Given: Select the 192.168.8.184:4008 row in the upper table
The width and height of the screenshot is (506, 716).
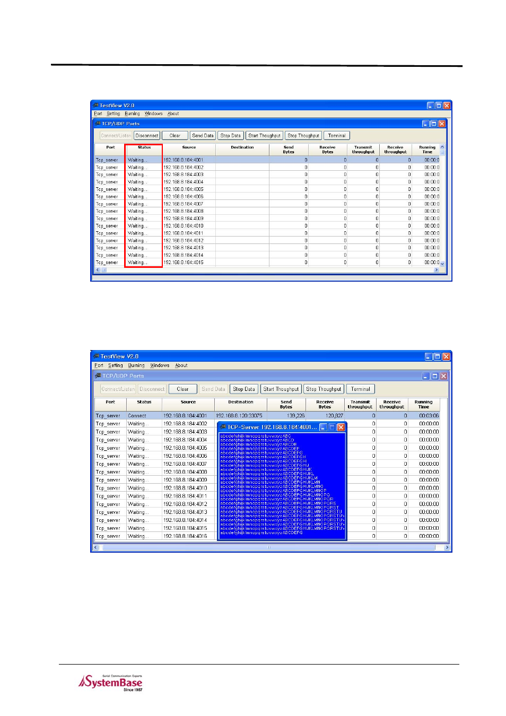Looking at the screenshot, I should (x=267, y=211).
